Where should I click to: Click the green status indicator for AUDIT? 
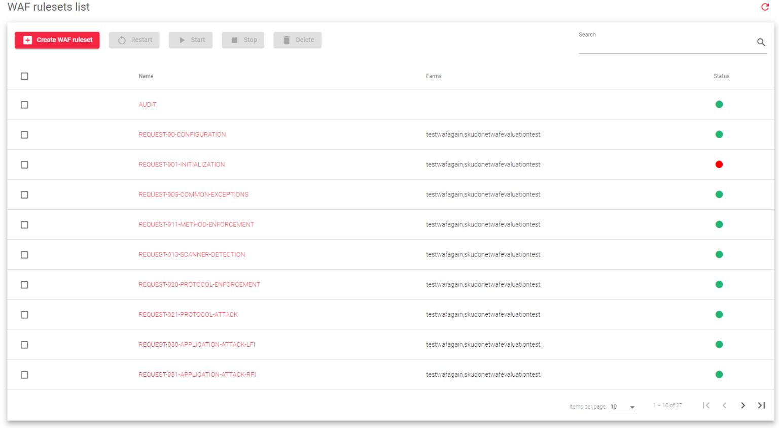pyautogui.click(x=719, y=104)
